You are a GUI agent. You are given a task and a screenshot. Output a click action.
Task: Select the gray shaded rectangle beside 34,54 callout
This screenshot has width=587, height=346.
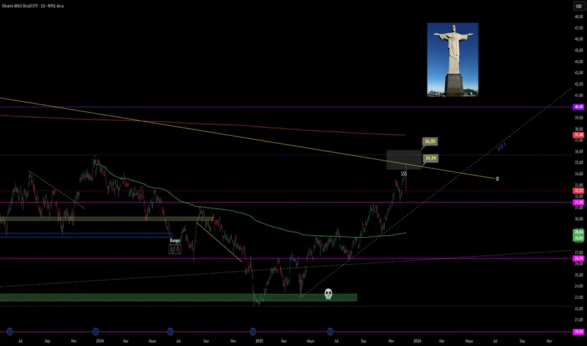pos(404,160)
